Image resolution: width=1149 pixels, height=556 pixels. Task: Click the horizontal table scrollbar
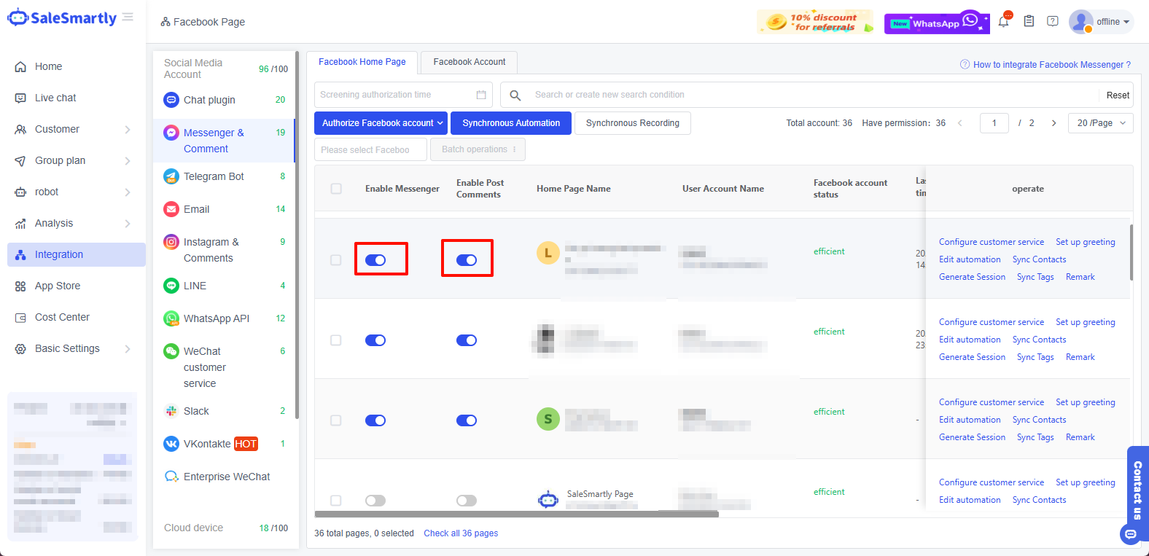tap(517, 514)
